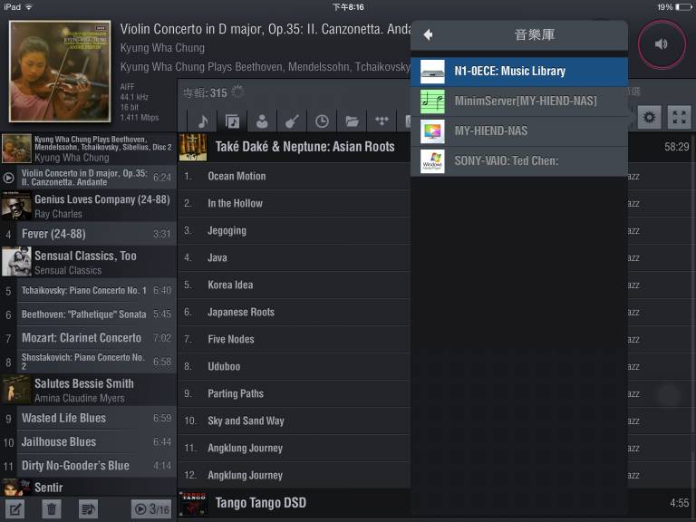The height and width of the screenshot is (522, 696).
Task: Play Tchaikovsky: Piano Concerto No. 1 track
Action: [88, 291]
